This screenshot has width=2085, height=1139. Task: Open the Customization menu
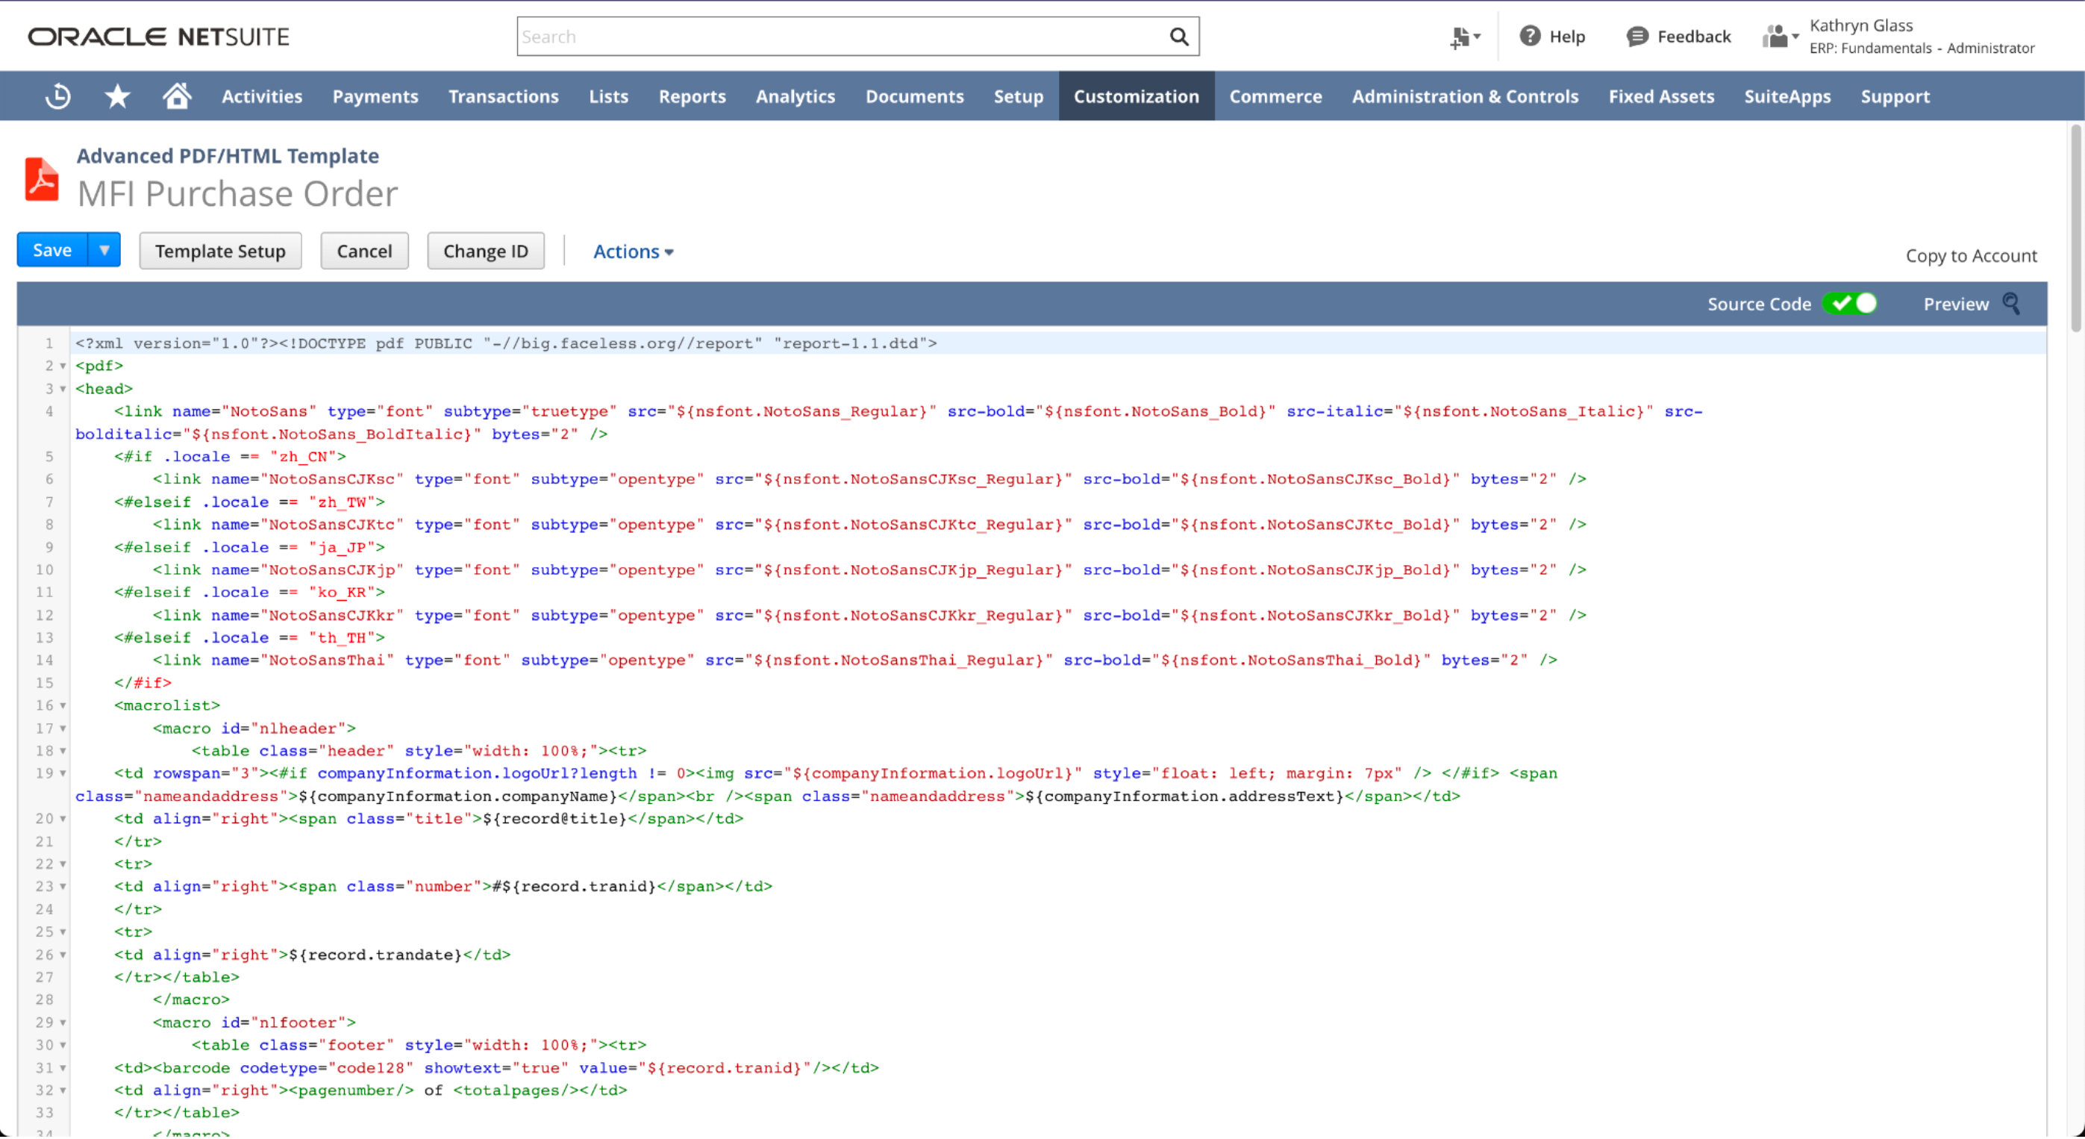pos(1137,96)
